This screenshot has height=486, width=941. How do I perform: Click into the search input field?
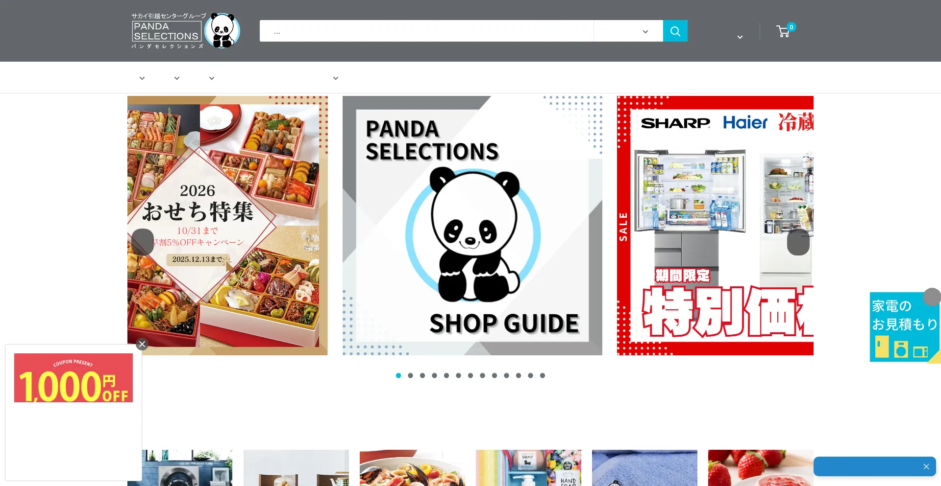[426, 31]
